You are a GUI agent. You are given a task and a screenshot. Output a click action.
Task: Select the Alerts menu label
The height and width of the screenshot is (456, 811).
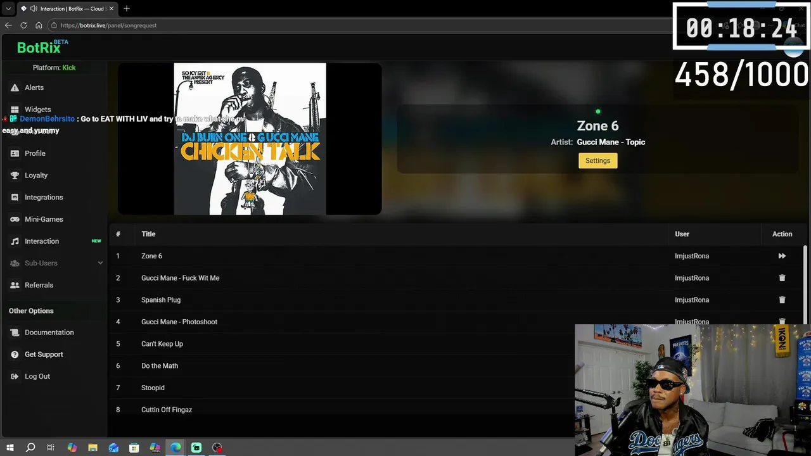pos(34,87)
